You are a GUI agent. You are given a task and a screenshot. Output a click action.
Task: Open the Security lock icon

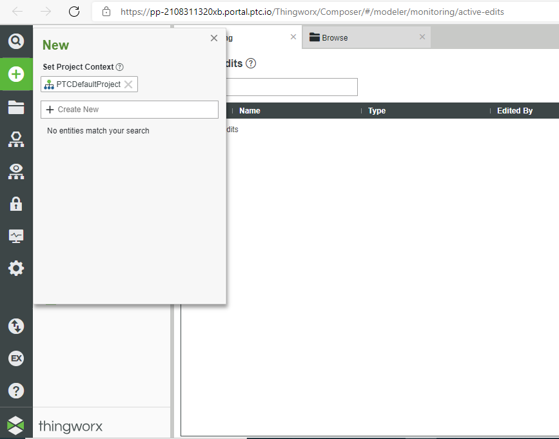(x=15, y=204)
